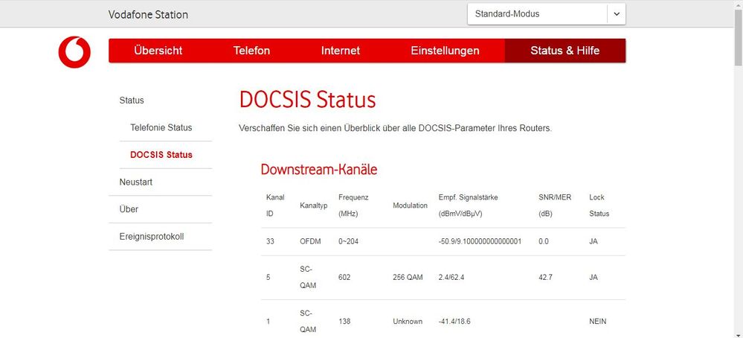The image size is (743, 338).
Task: Open the Übersicht tab
Action: tap(158, 51)
